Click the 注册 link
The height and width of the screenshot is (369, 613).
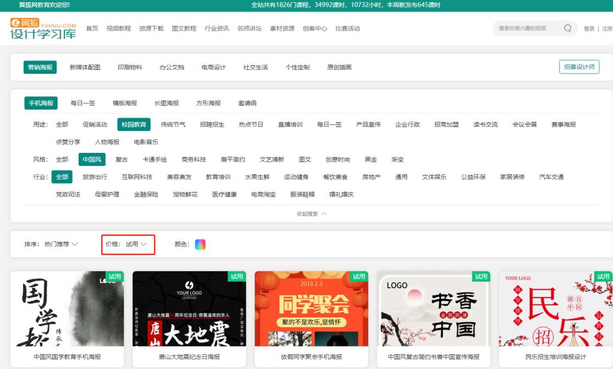click(607, 29)
